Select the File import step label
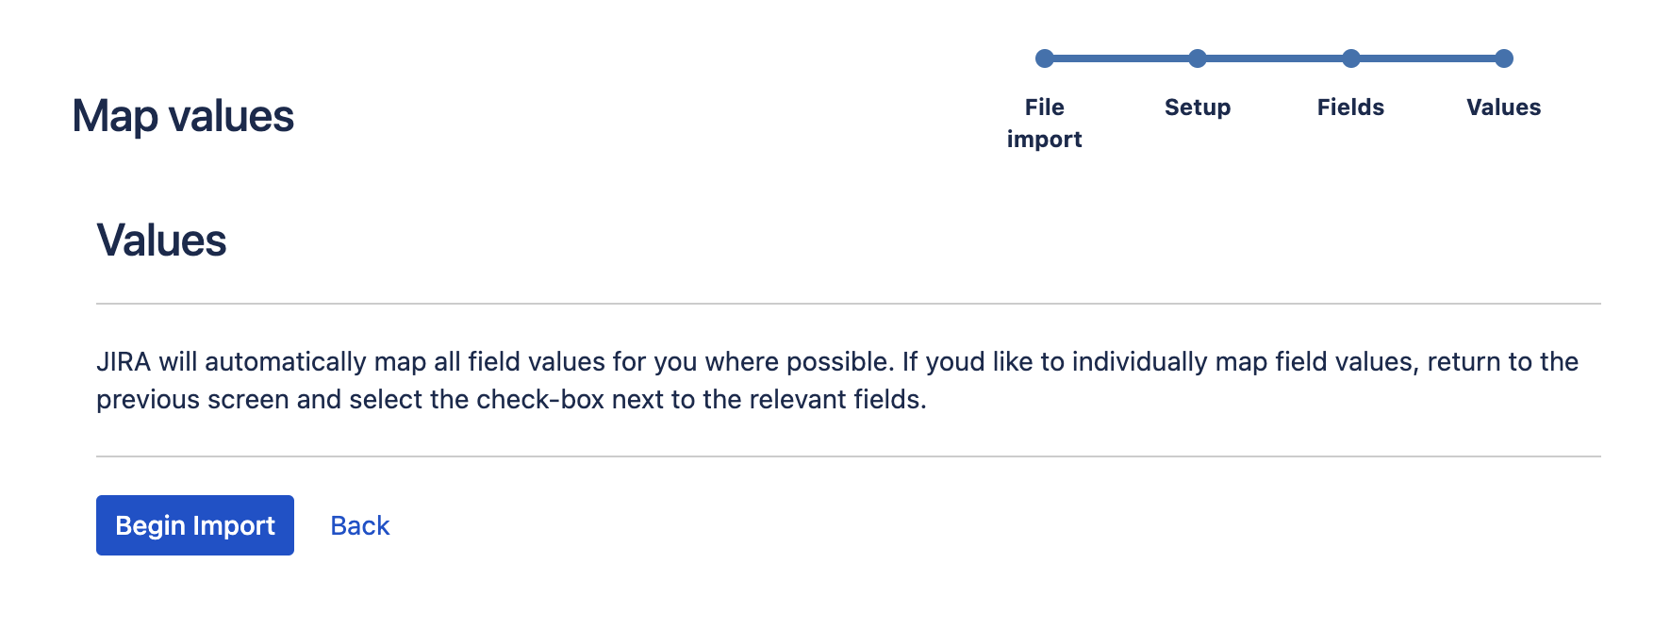Screen dimensions: 1654x630 point(1044,123)
